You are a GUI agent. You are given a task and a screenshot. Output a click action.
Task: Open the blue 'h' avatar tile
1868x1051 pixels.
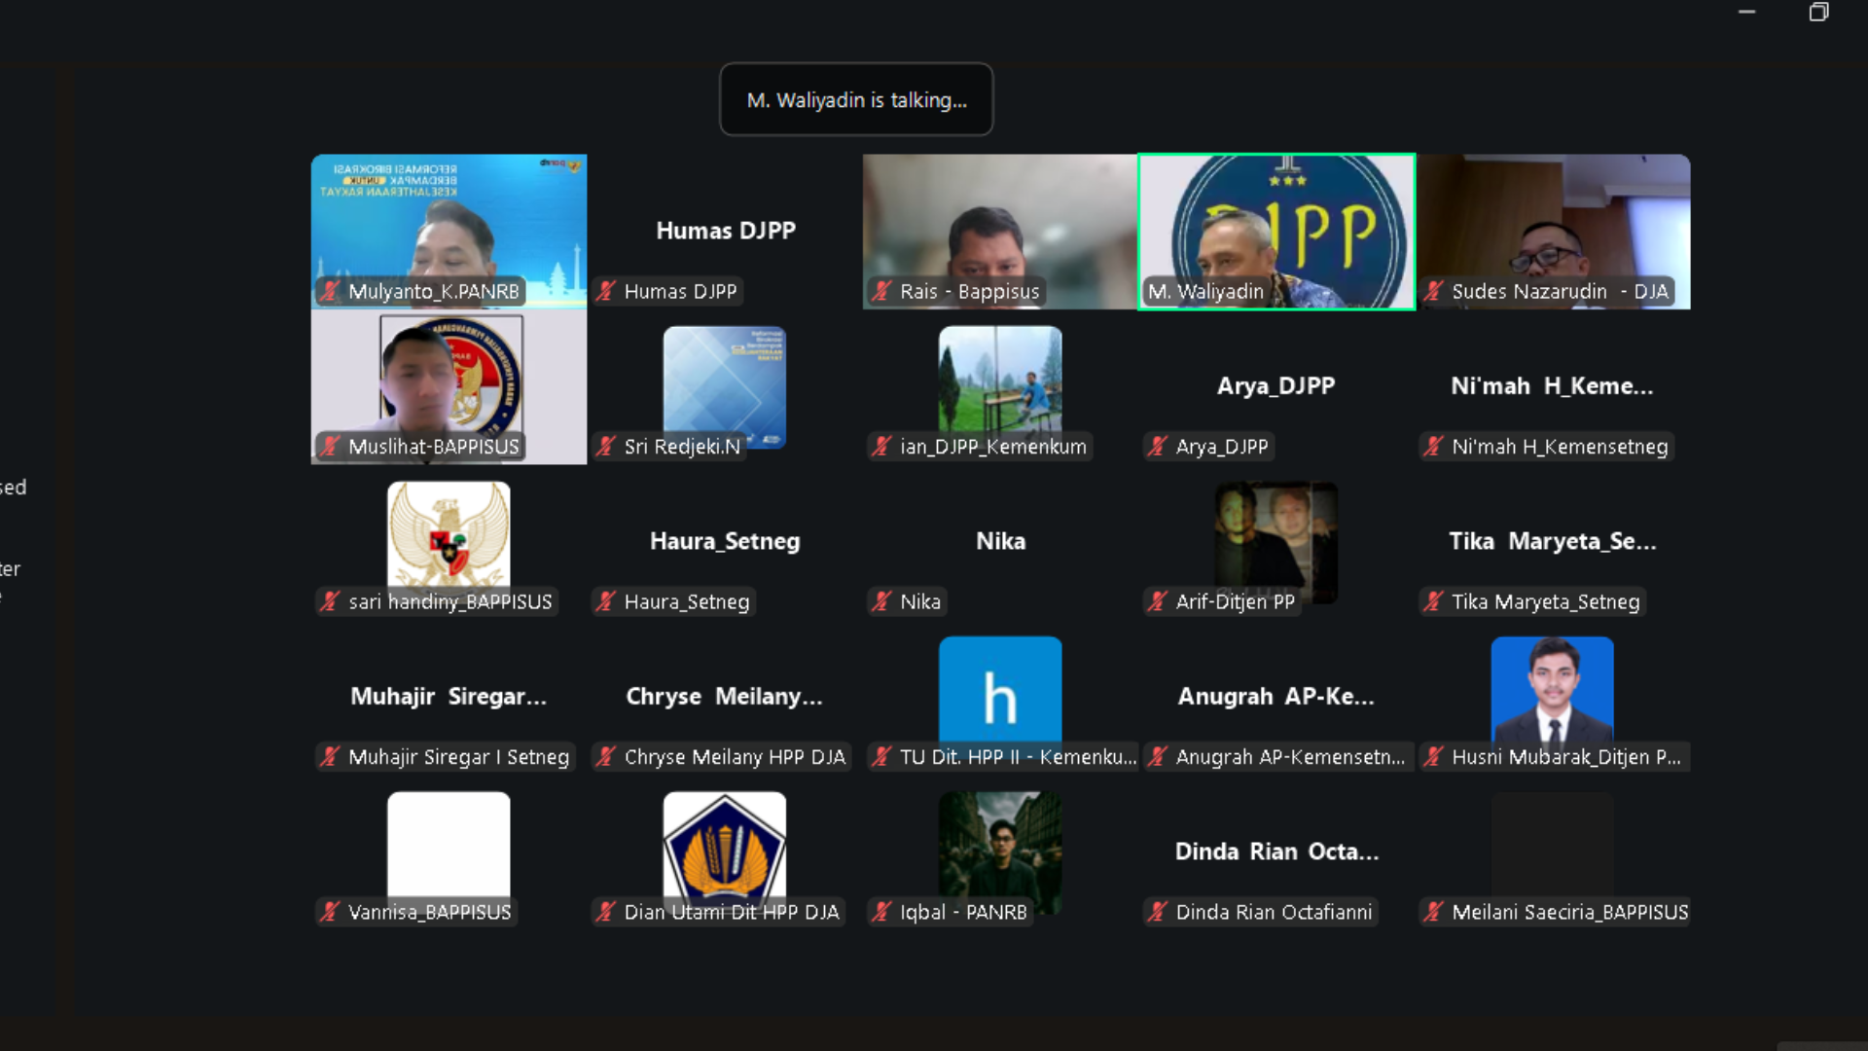point(999,689)
